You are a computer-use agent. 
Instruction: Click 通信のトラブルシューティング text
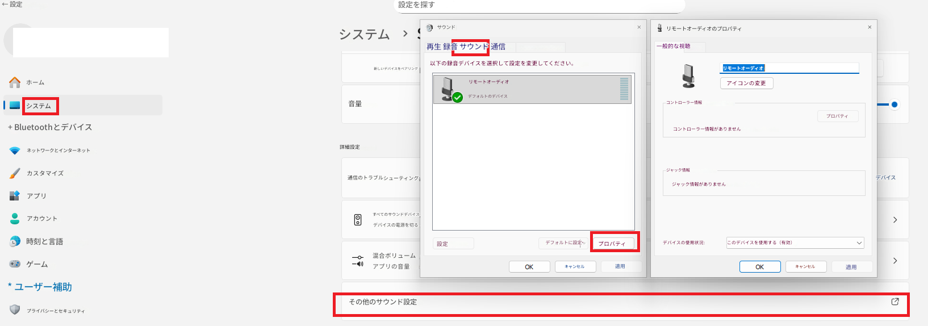click(384, 178)
